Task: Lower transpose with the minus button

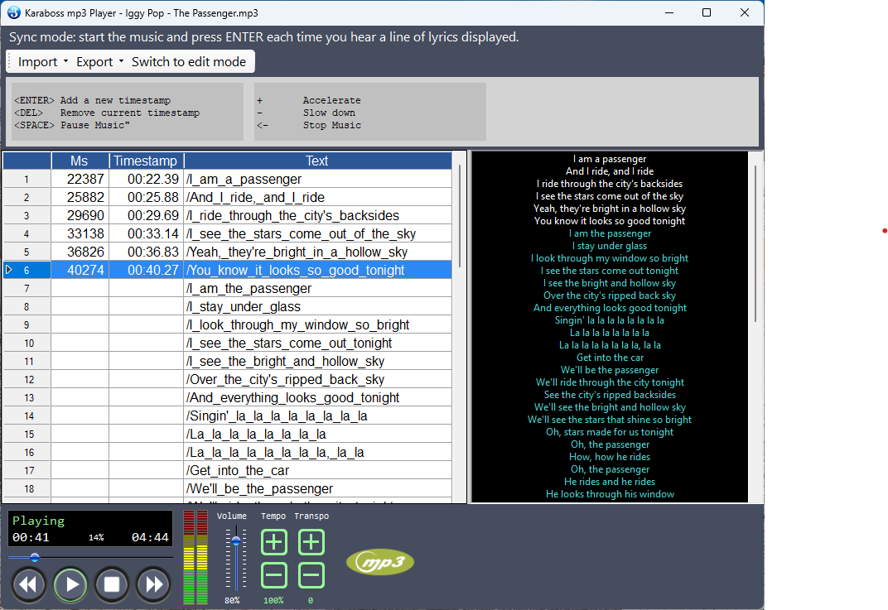Action: click(x=311, y=575)
